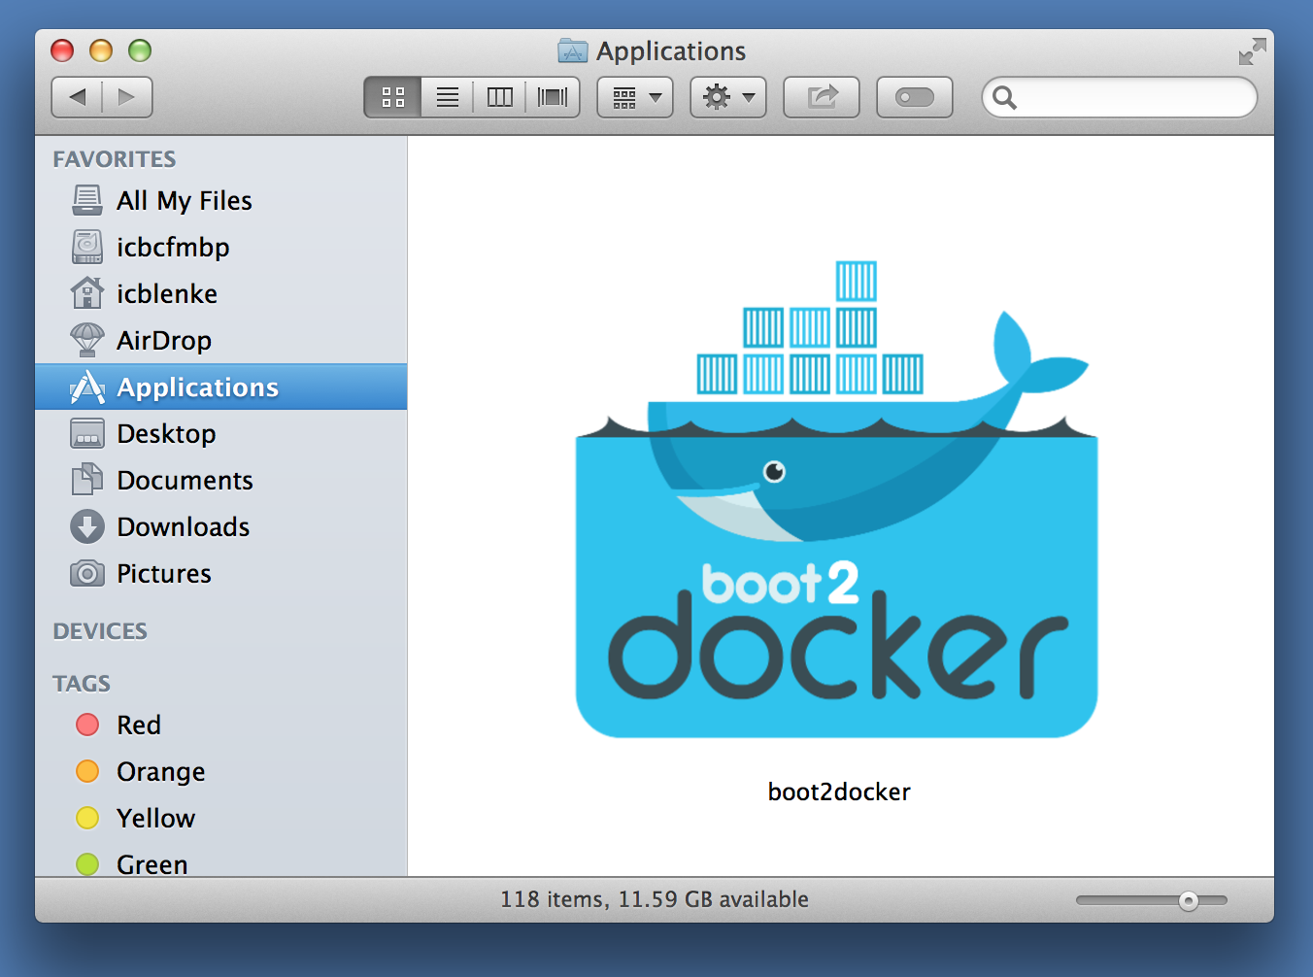Click the AirDrop parachute icon
This screenshot has height=977, width=1313.
click(87, 340)
